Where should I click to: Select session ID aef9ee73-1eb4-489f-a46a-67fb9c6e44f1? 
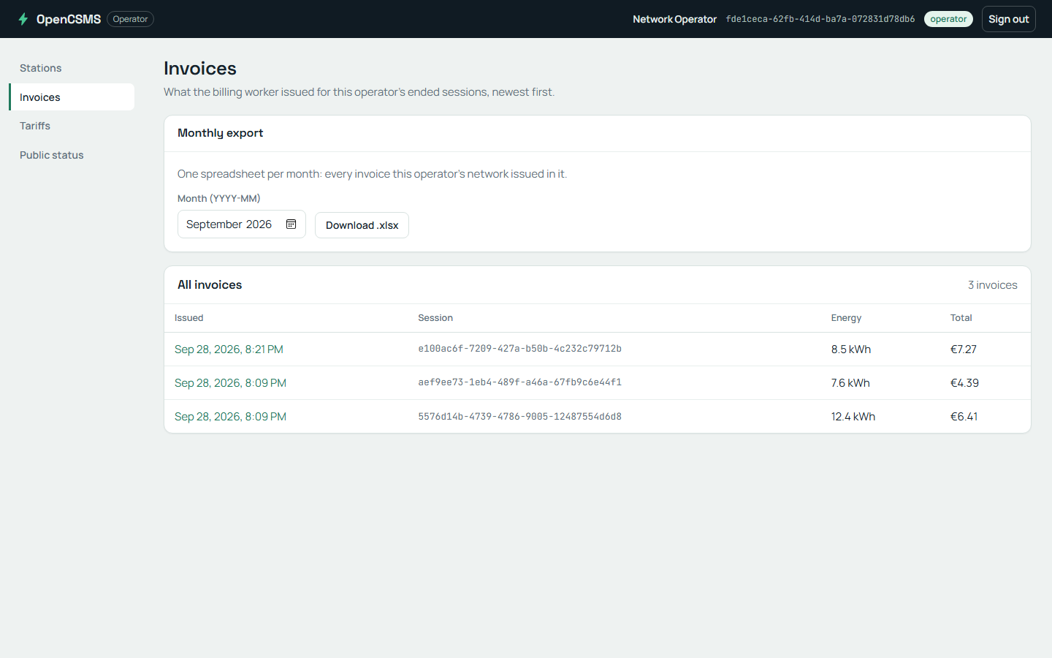(519, 382)
